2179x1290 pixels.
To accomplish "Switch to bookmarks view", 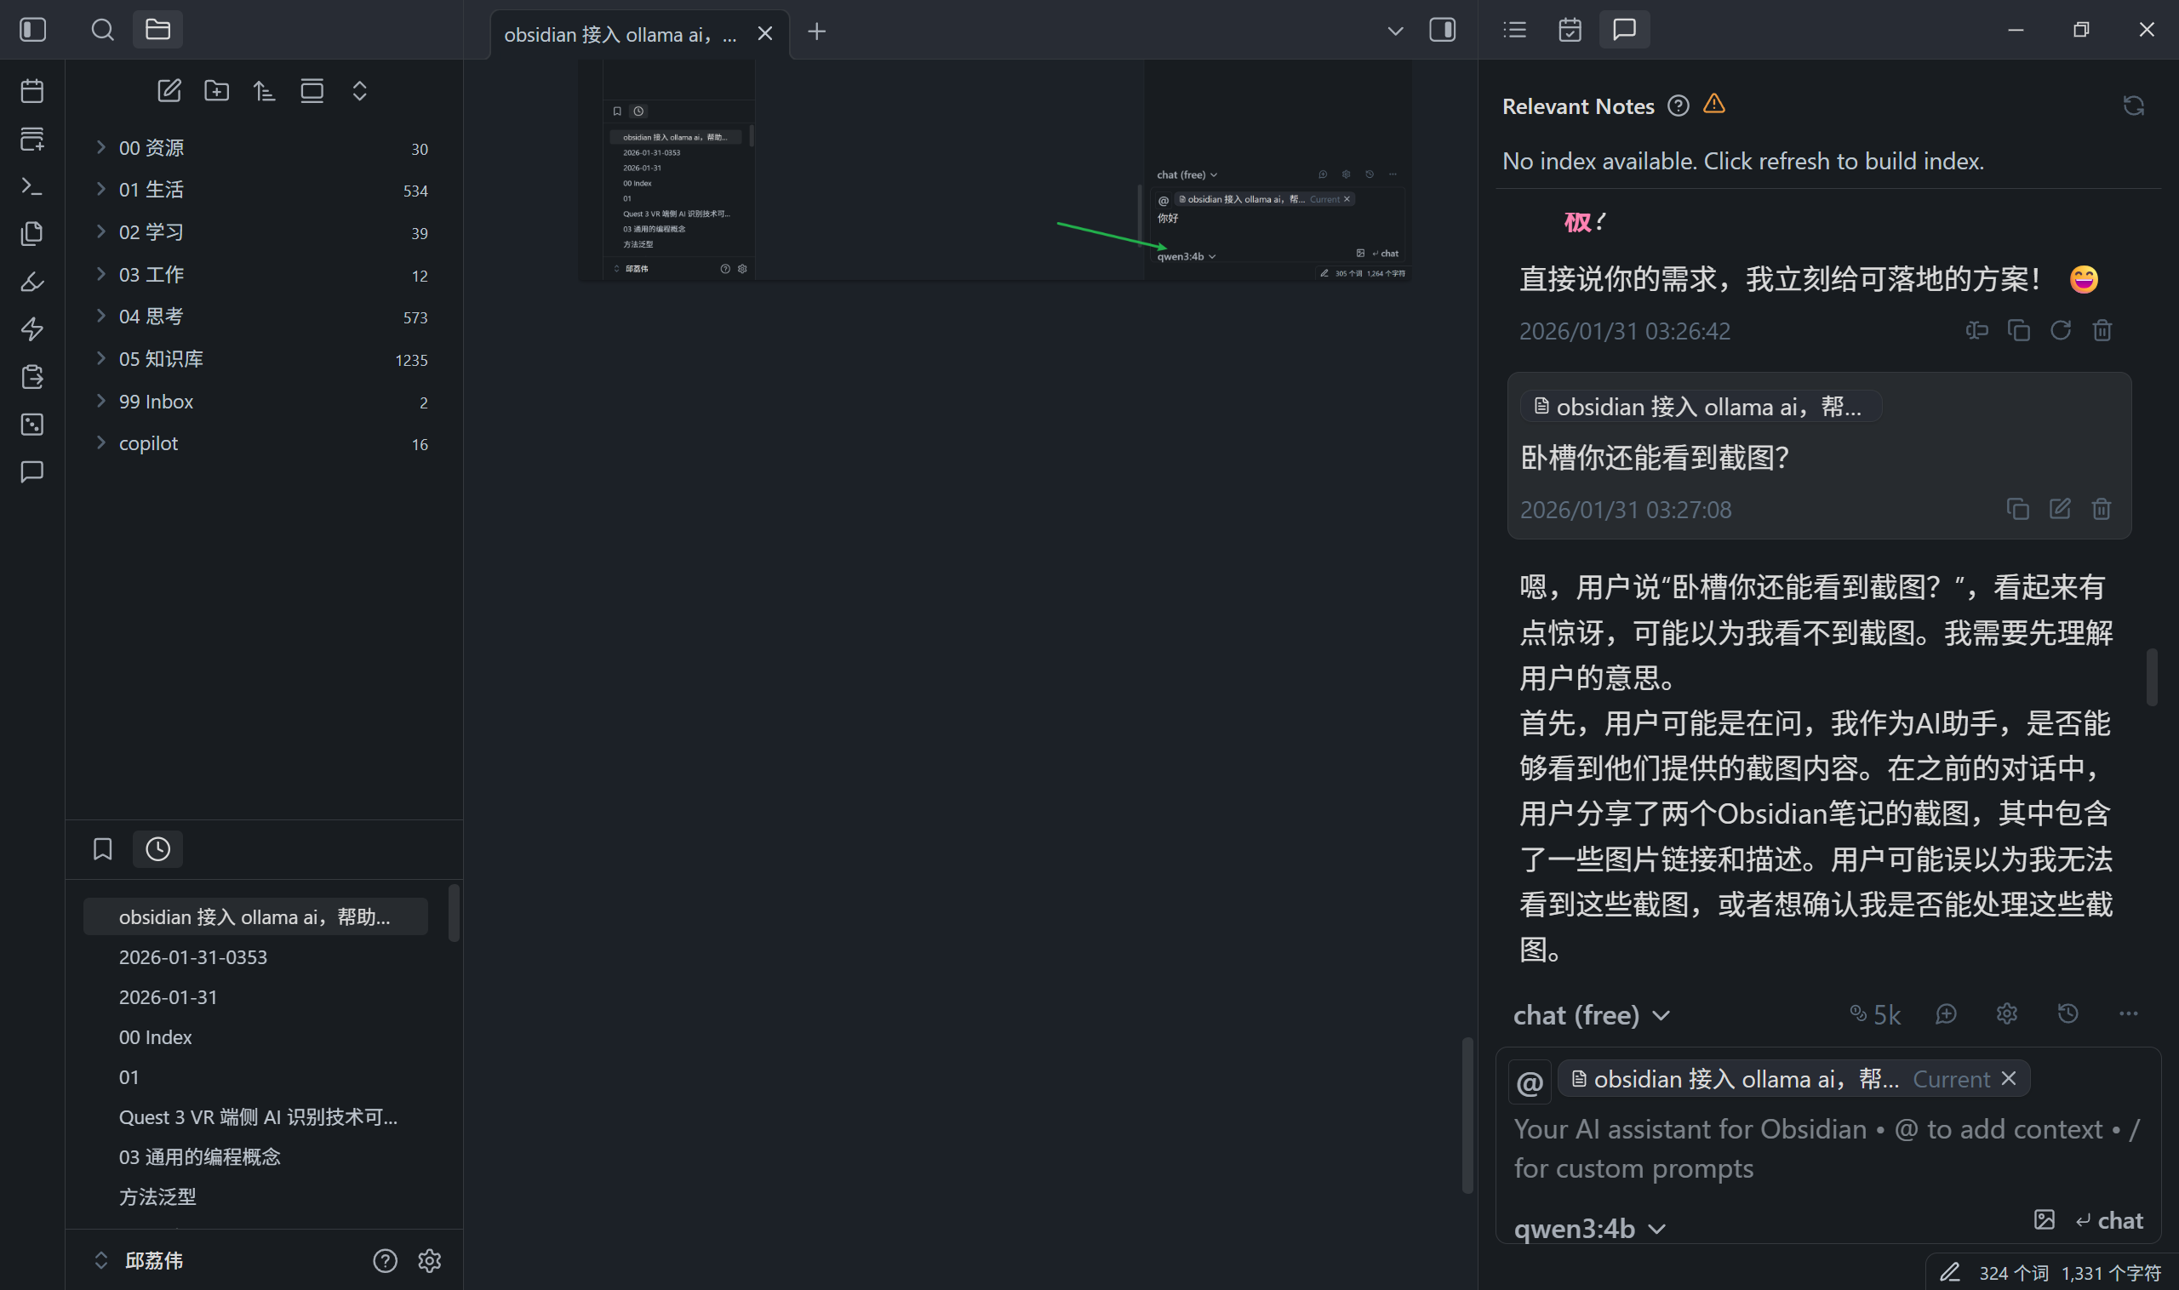I will [103, 849].
